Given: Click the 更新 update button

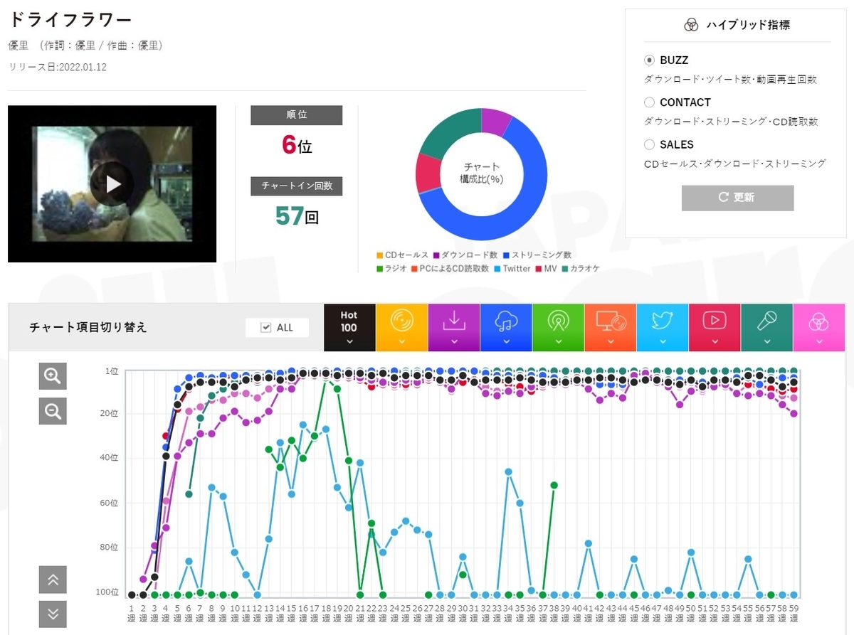Looking at the screenshot, I should [x=737, y=198].
